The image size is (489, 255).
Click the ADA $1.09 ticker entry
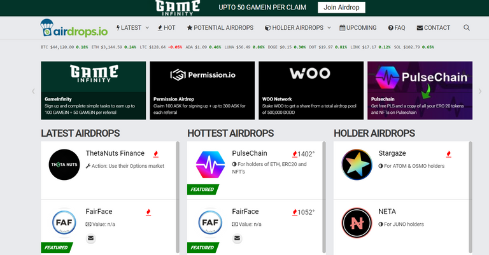[203, 47]
